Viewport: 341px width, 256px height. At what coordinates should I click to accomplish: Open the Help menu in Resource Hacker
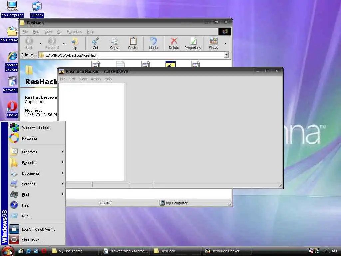(108, 79)
